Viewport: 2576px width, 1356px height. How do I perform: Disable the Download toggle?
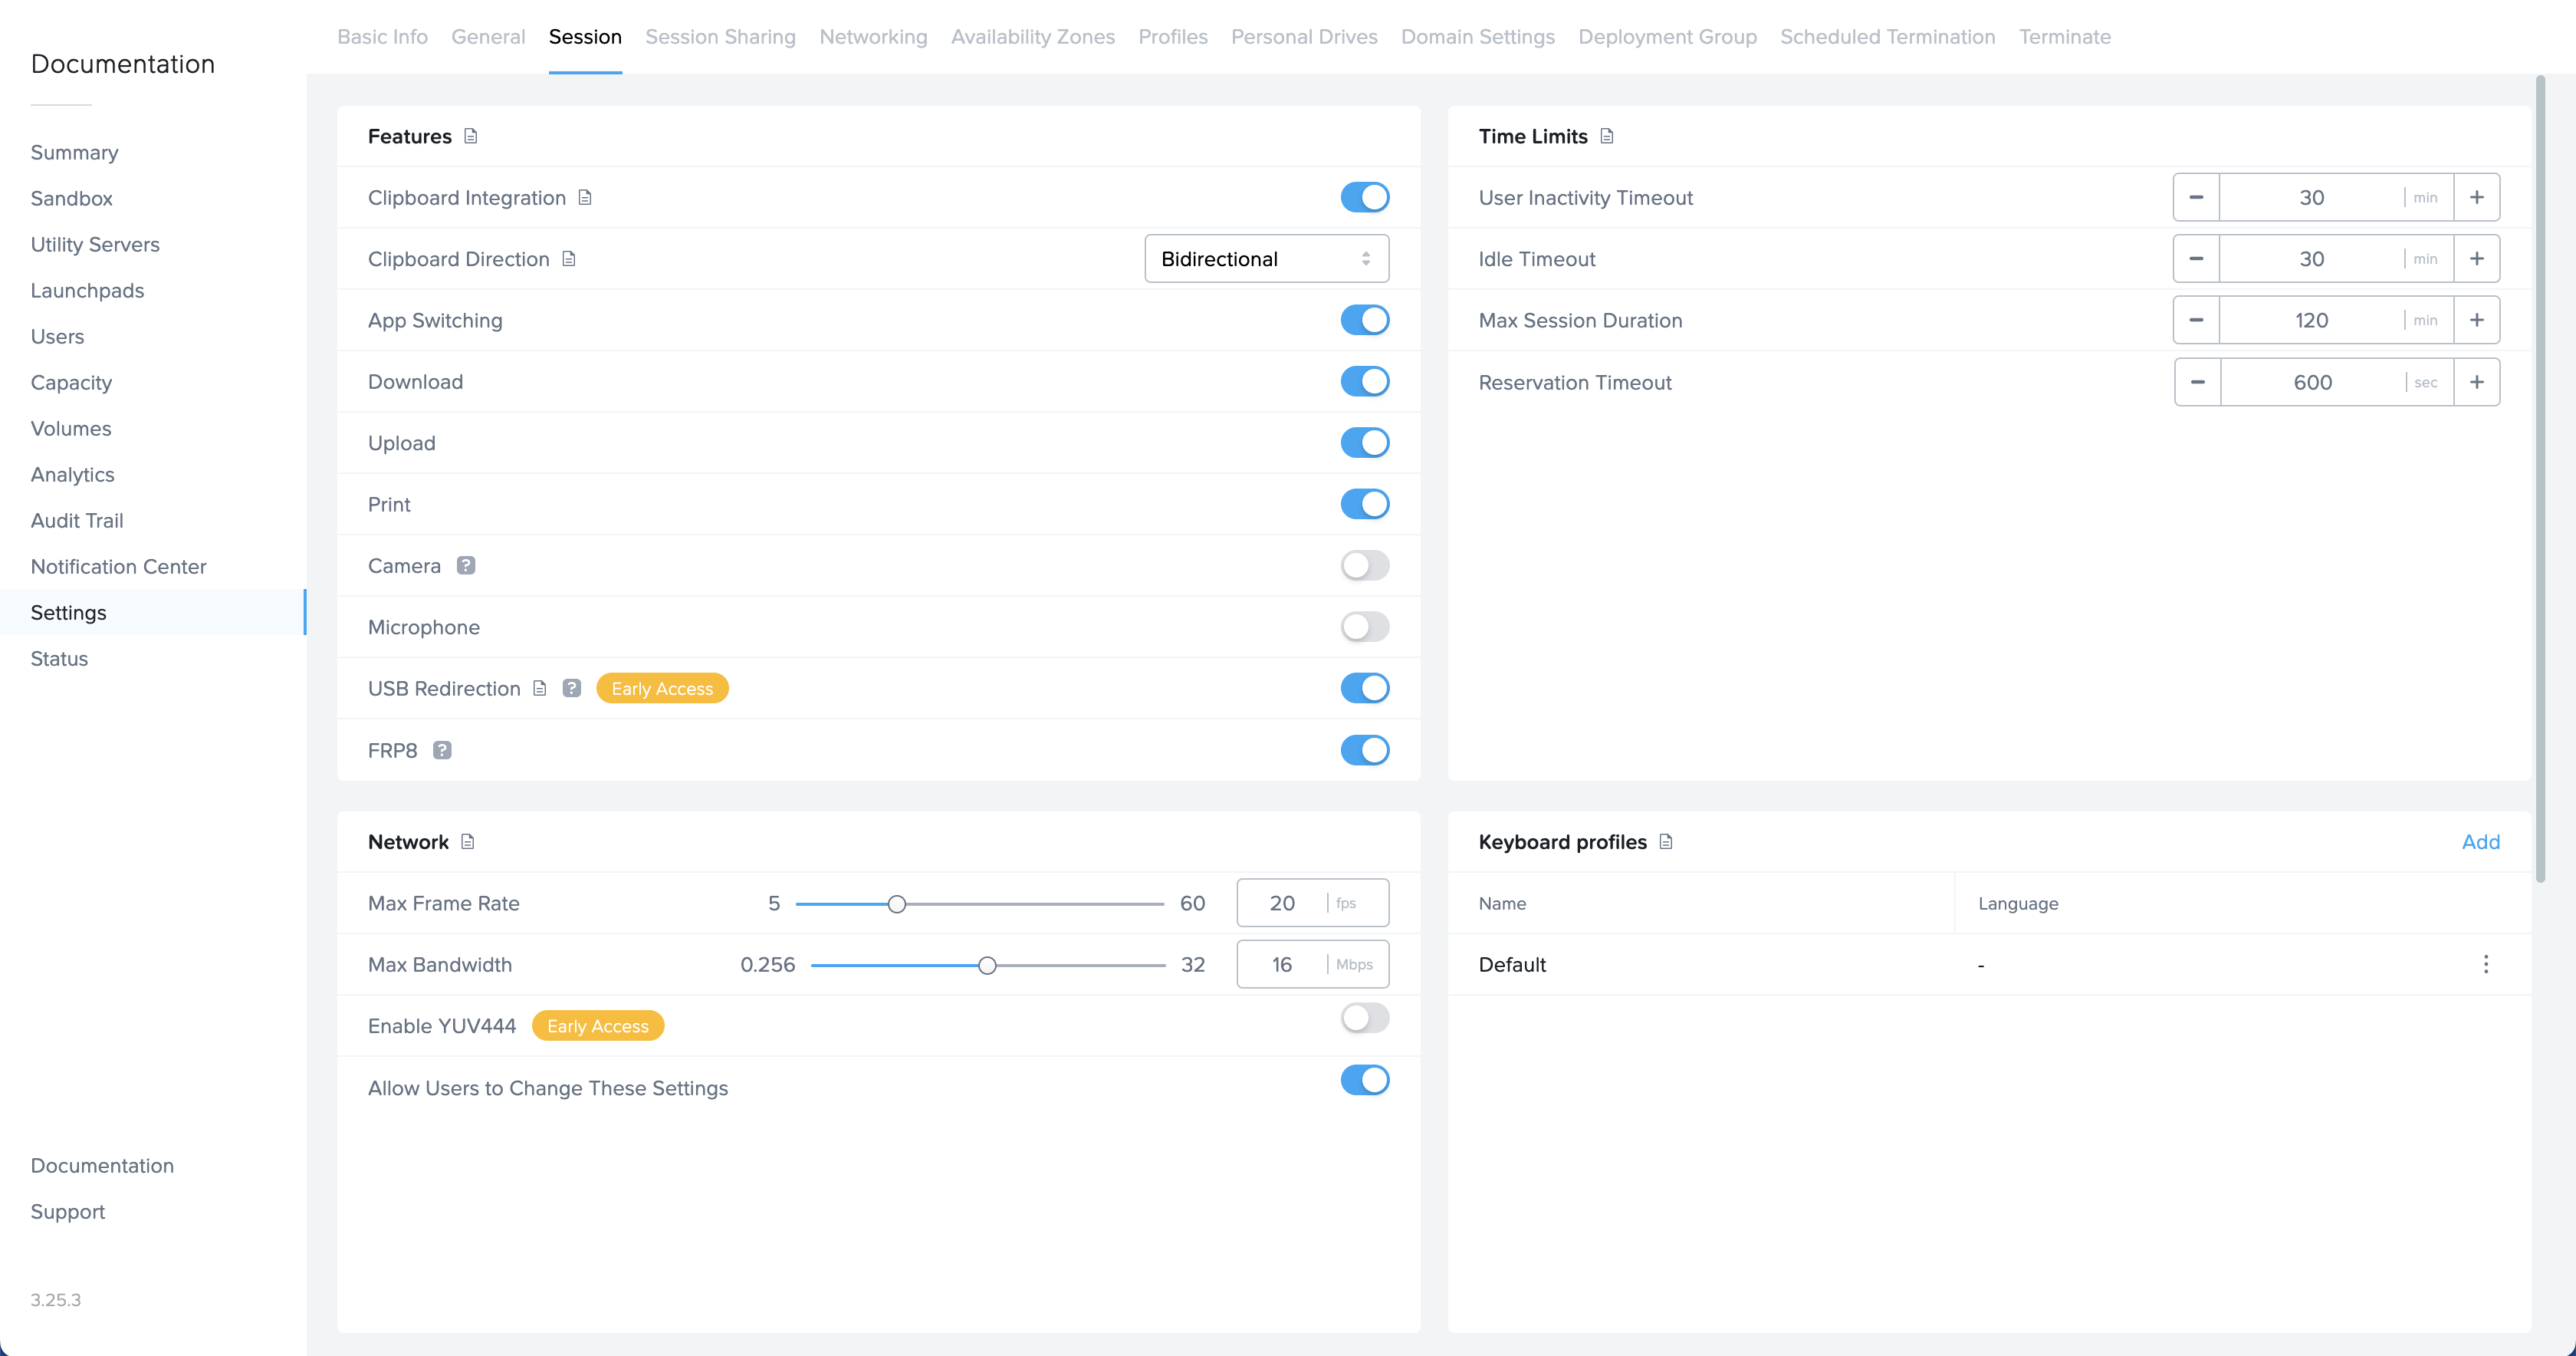1364,381
